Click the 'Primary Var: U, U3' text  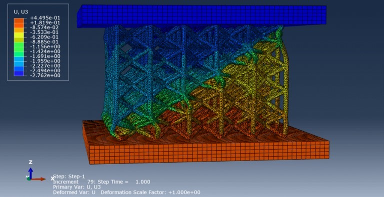tap(77, 187)
